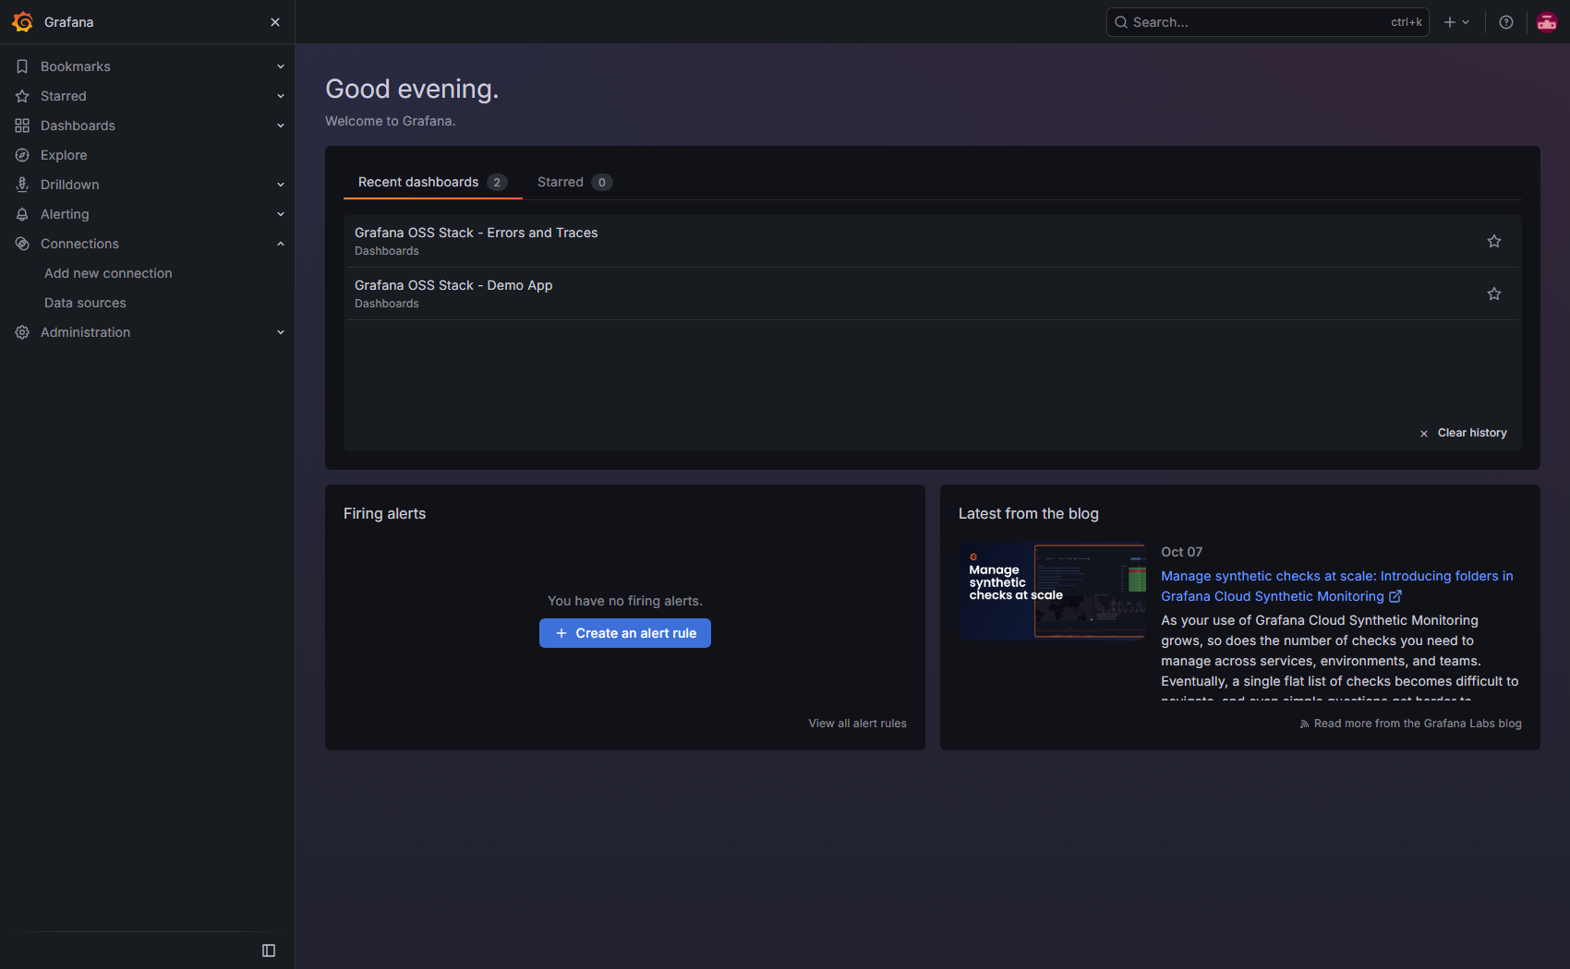
Task: Select Add new connection menu item
Action: [x=108, y=273]
